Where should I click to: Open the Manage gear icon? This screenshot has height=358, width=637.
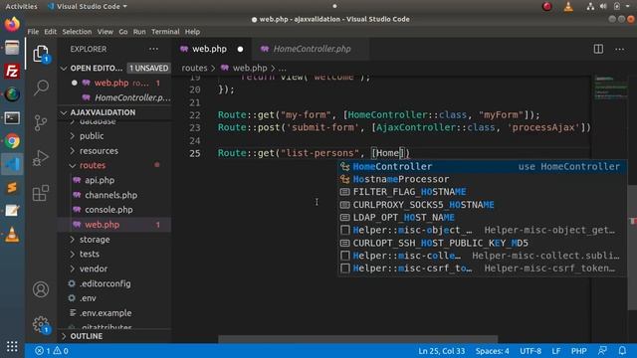[x=41, y=325]
